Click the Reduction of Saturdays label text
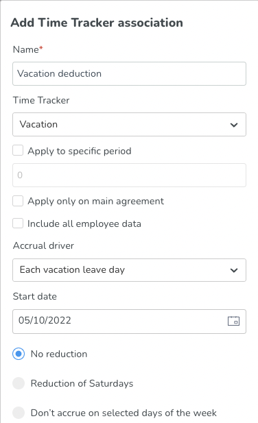Viewport: 258px width, 423px height. click(82, 383)
